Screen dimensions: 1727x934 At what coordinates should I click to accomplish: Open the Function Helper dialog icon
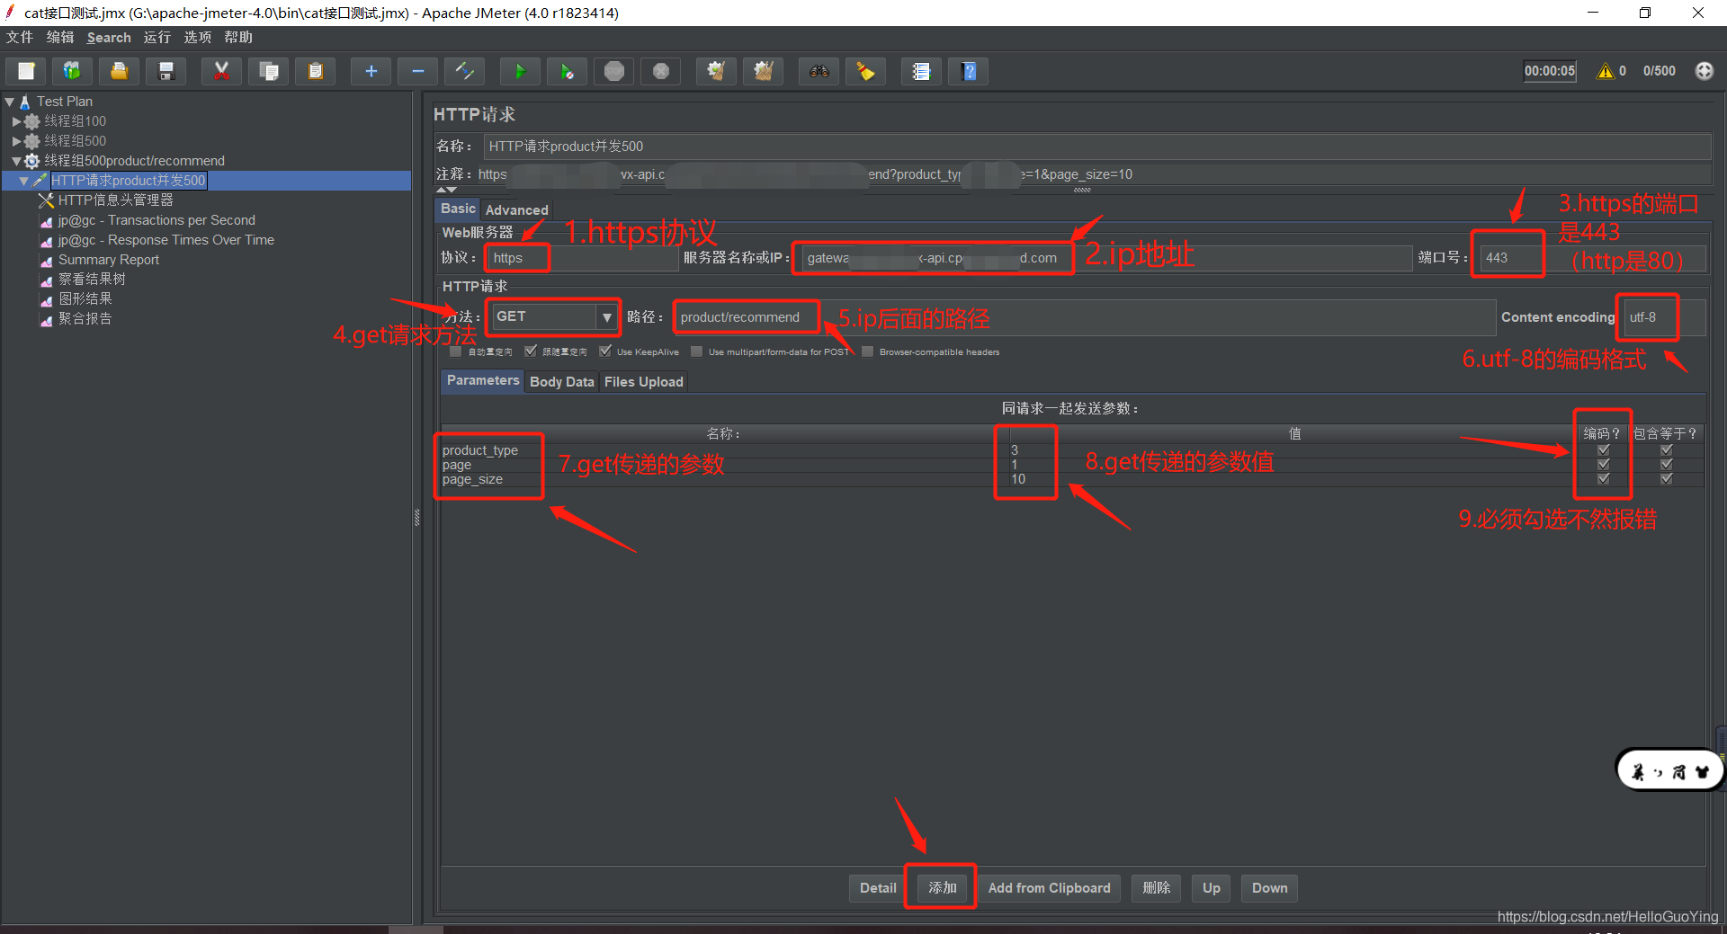(x=921, y=71)
